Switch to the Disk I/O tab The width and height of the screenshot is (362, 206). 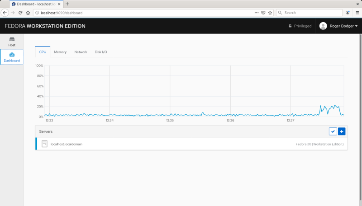tap(101, 52)
